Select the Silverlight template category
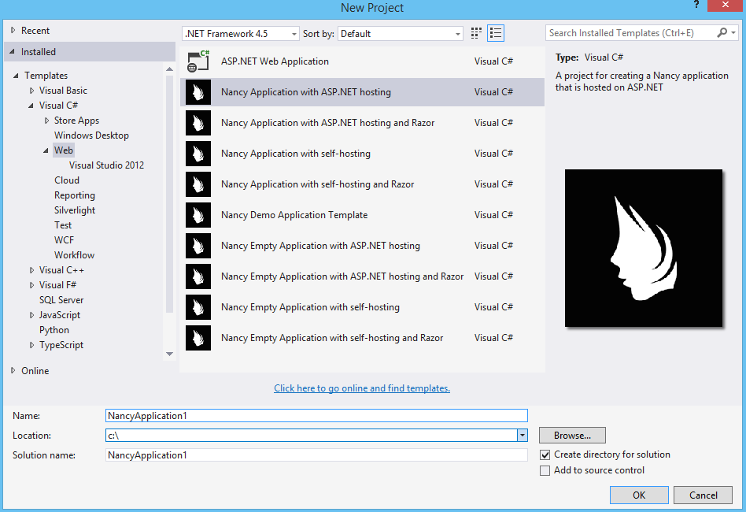The image size is (746, 512). coord(75,210)
